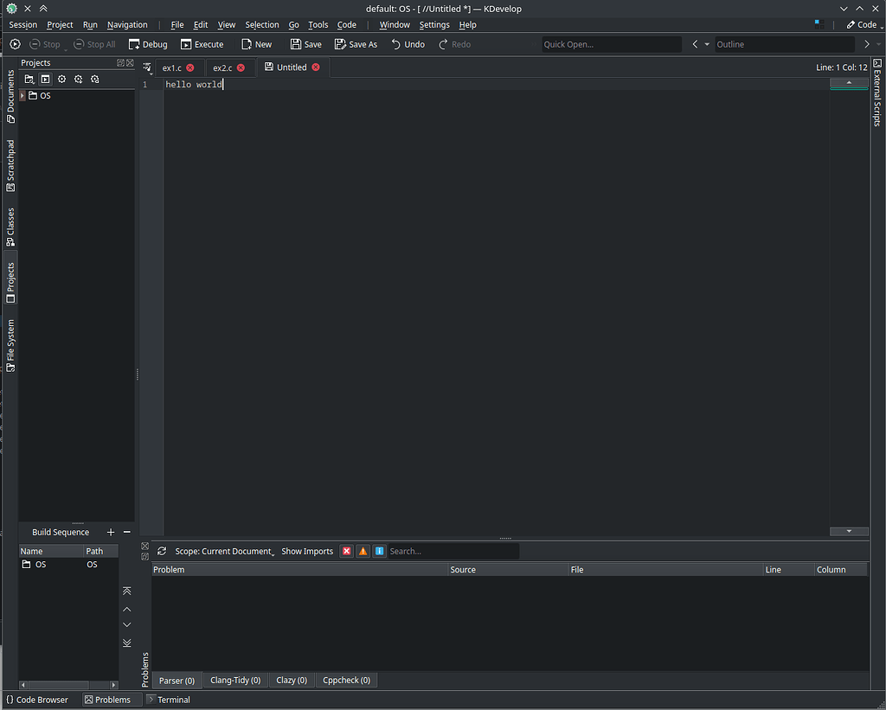
Task: Refresh problems using the reload icon
Action: pos(161,551)
